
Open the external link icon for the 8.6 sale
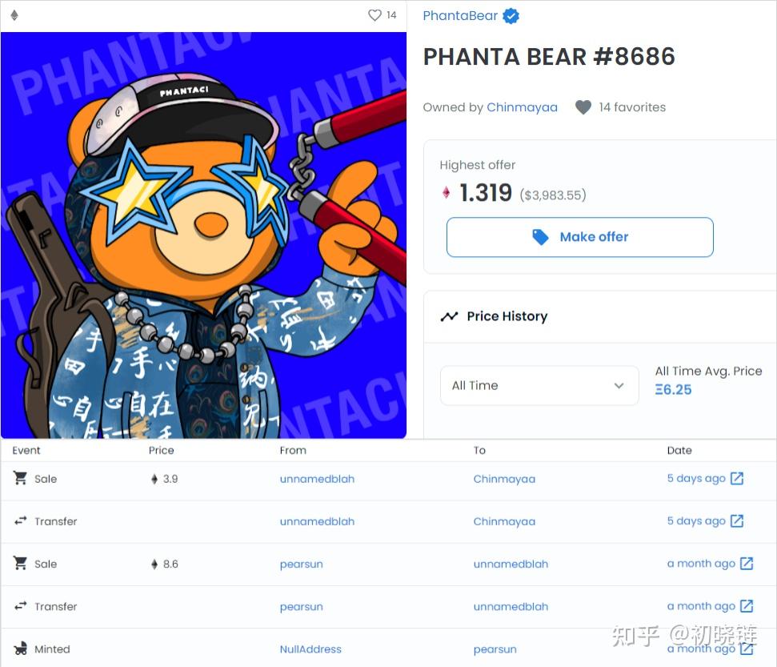(747, 564)
